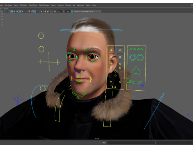Click bottom-left diamond slider in yellow panel

pyautogui.click(x=111, y=81)
